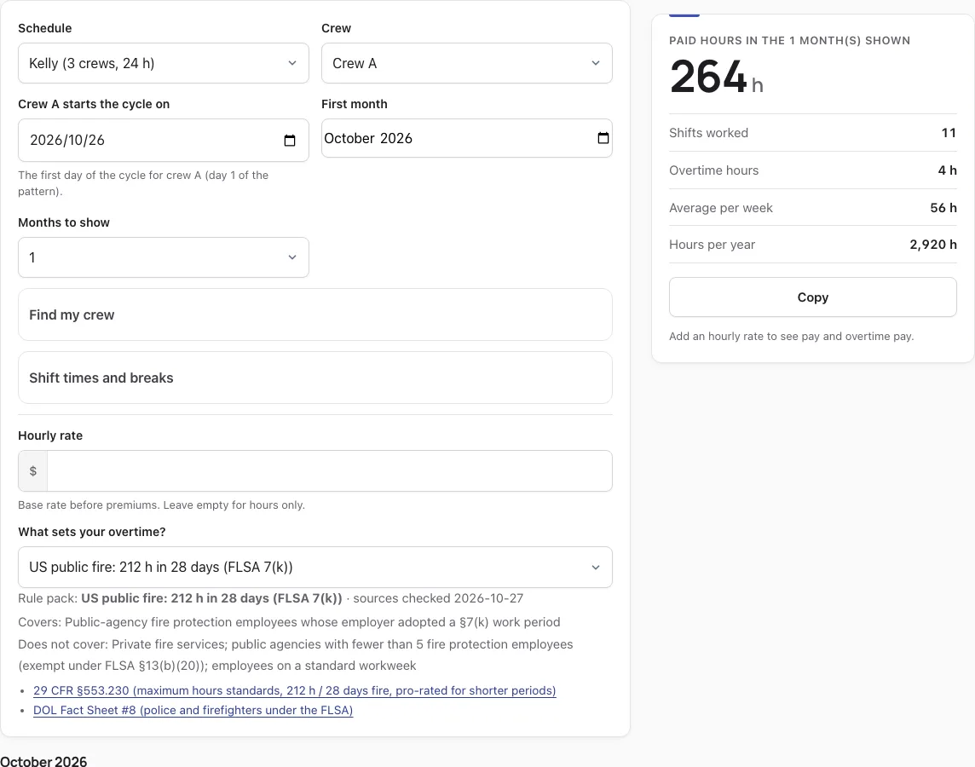Click the October 2026 first month field
The width and height of the screenshot is (975, 767).
pos(467,138)
